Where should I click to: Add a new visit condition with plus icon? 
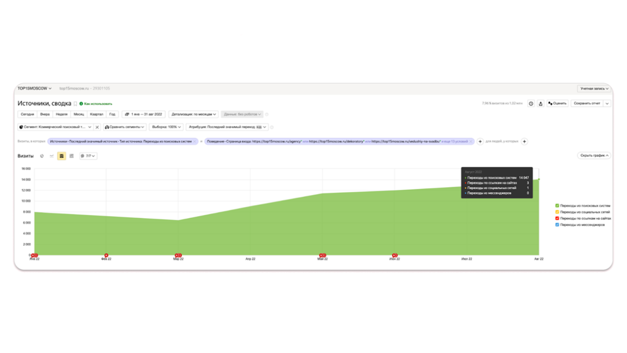coord(480,142)
